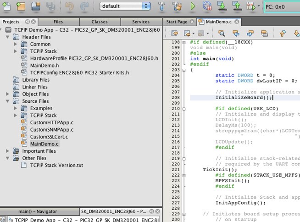The height and width of the screenshot is (222, 300).
Task: Expand the Important Files folder
Action: pyautogui.click(x=7, y=151)
